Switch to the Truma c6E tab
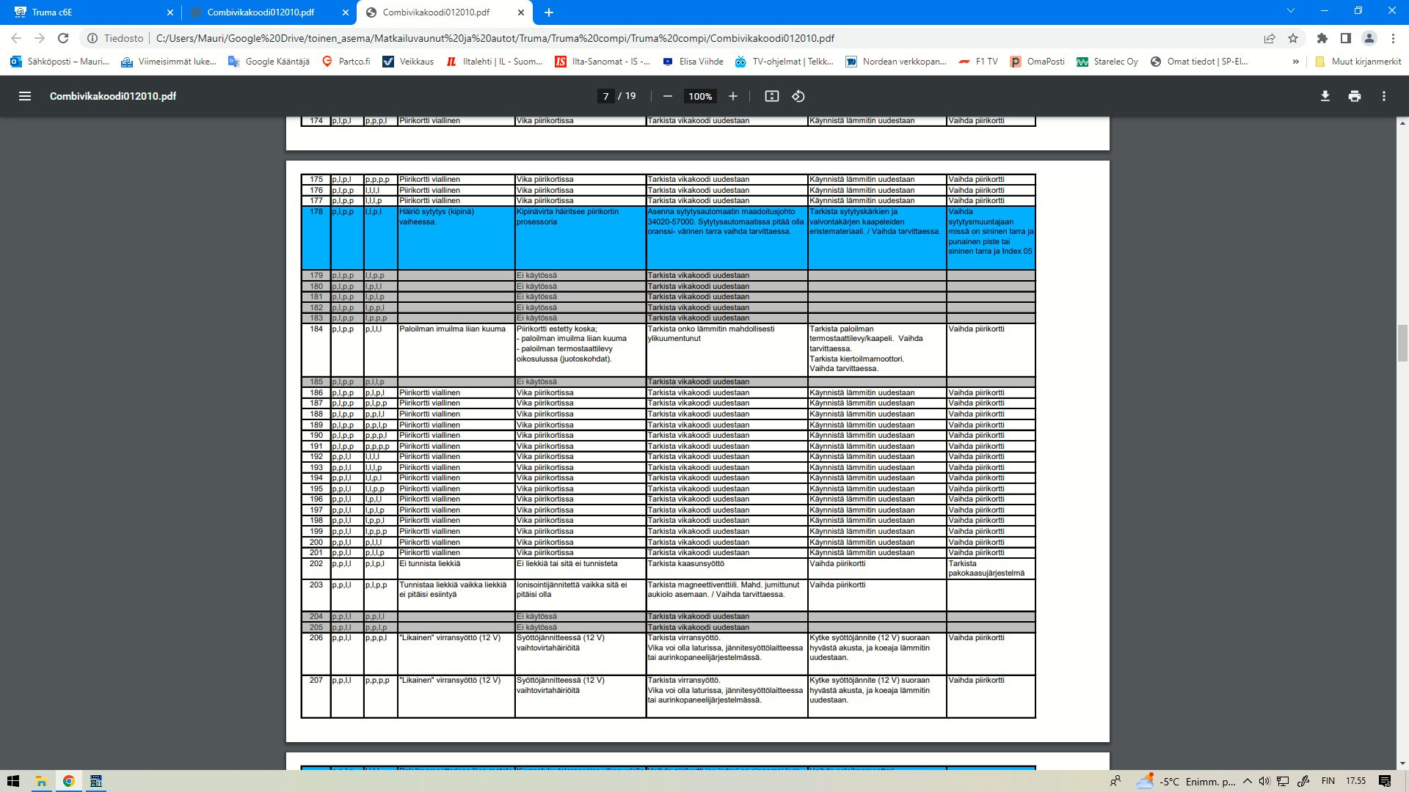The image size is (1409, 792). (88, 12)
